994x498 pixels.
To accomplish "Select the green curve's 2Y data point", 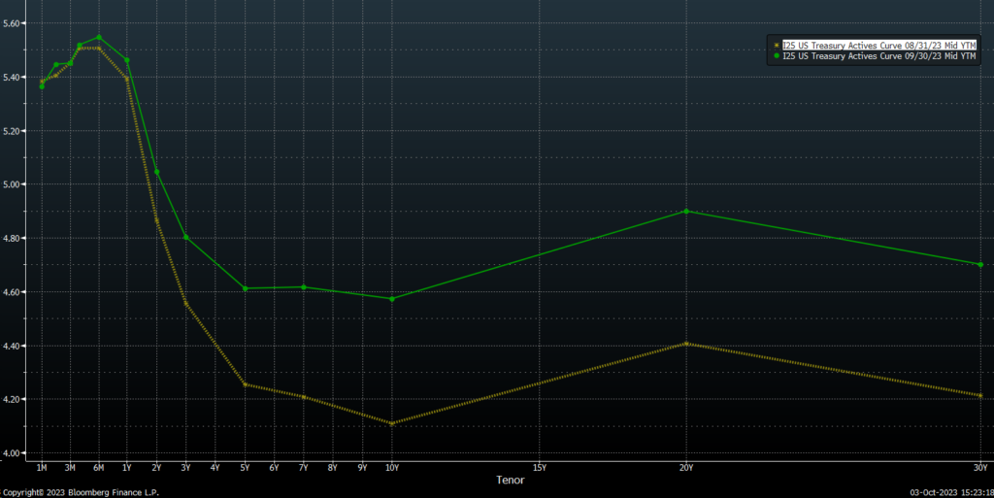I will (156, 172).
